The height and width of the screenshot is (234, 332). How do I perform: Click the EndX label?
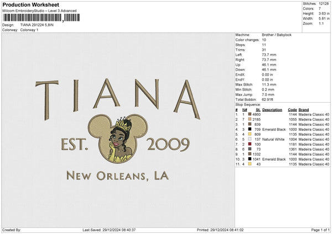(x=240, y=75)
